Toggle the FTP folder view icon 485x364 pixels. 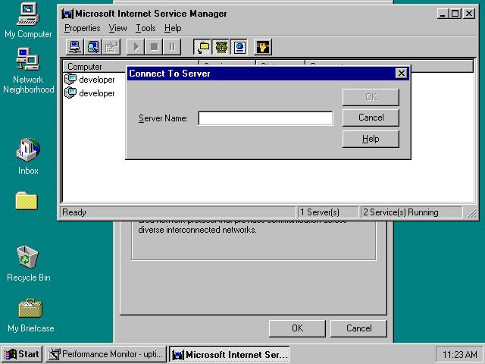click(203, 47)
